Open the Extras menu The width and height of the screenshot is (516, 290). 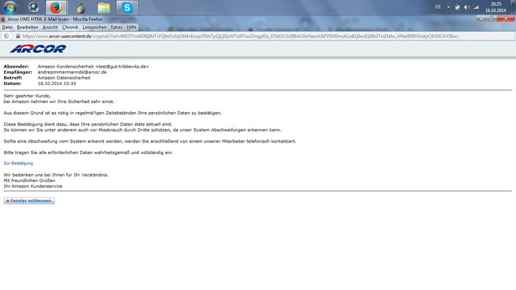tap(117, 27)
